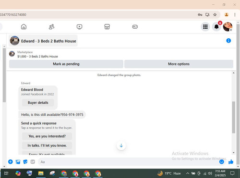
Task: Open Edward - 3 Beds 2 Baths House title
Action: (48, 41)
